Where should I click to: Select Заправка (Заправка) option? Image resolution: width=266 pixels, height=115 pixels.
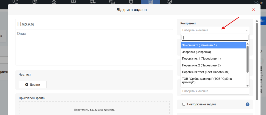(213, 52)
